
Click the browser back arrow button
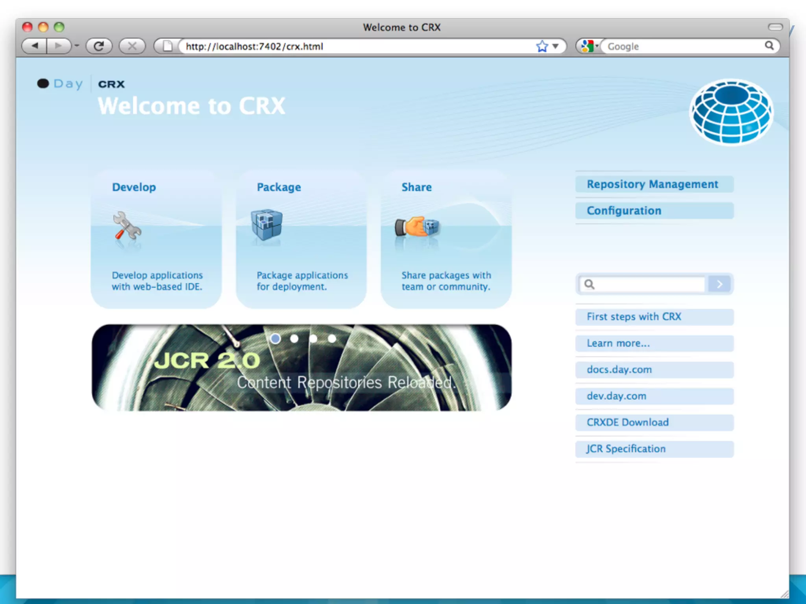[35, 46]
